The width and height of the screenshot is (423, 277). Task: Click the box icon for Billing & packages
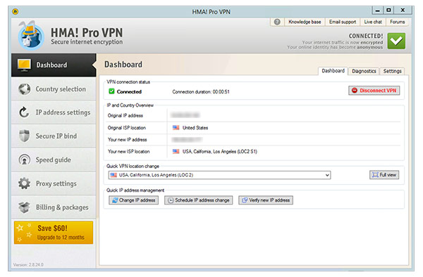click(x=24, y=207)
